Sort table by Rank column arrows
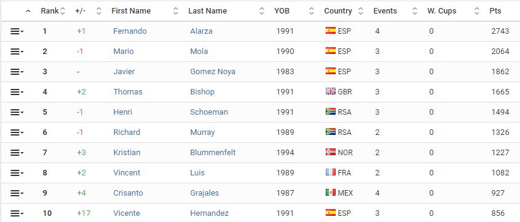This screenshot has width=520, height=222. tap(62, 11)
